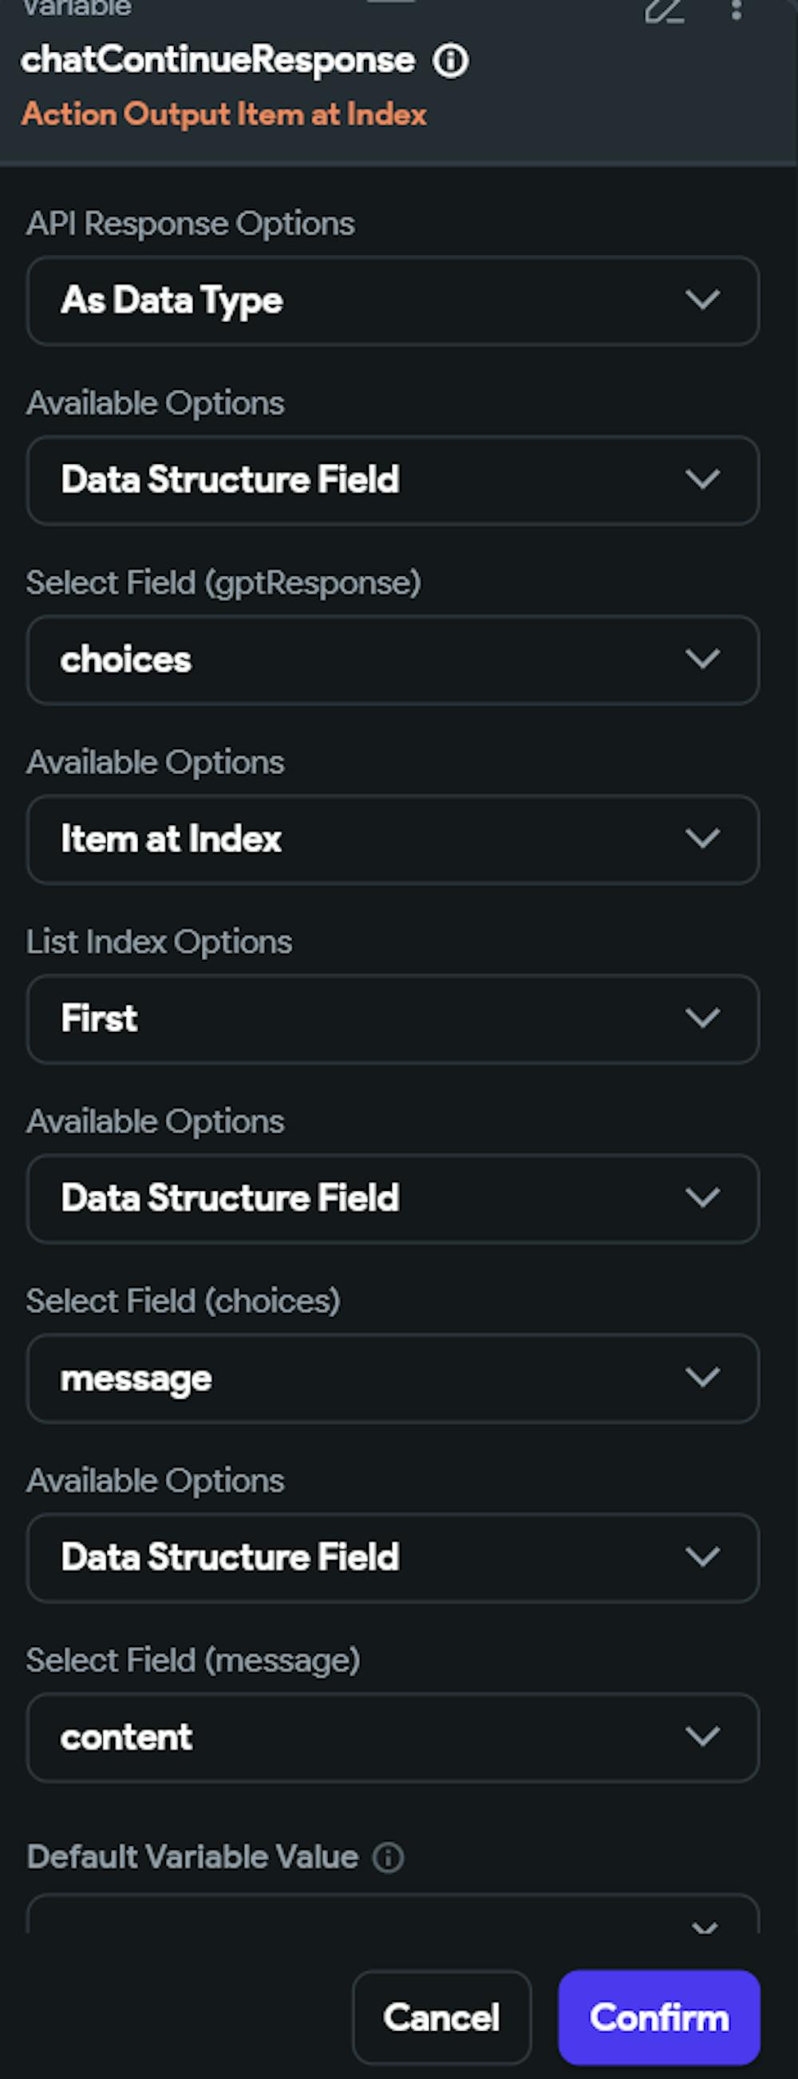
Task: Expand the Select Field (message) content dropdown
Action: (393, 1737)
